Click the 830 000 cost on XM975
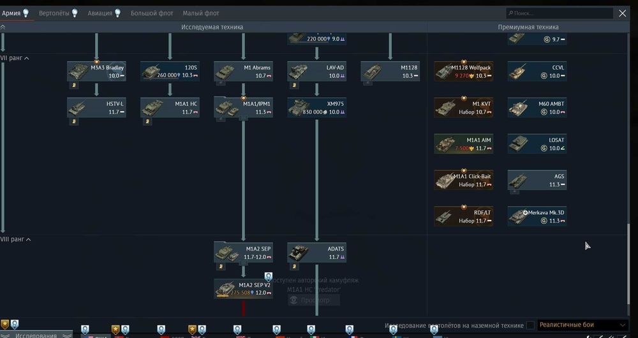Viewport: 638px width, 338px height. pyautogui.click(x=312, y=112)
